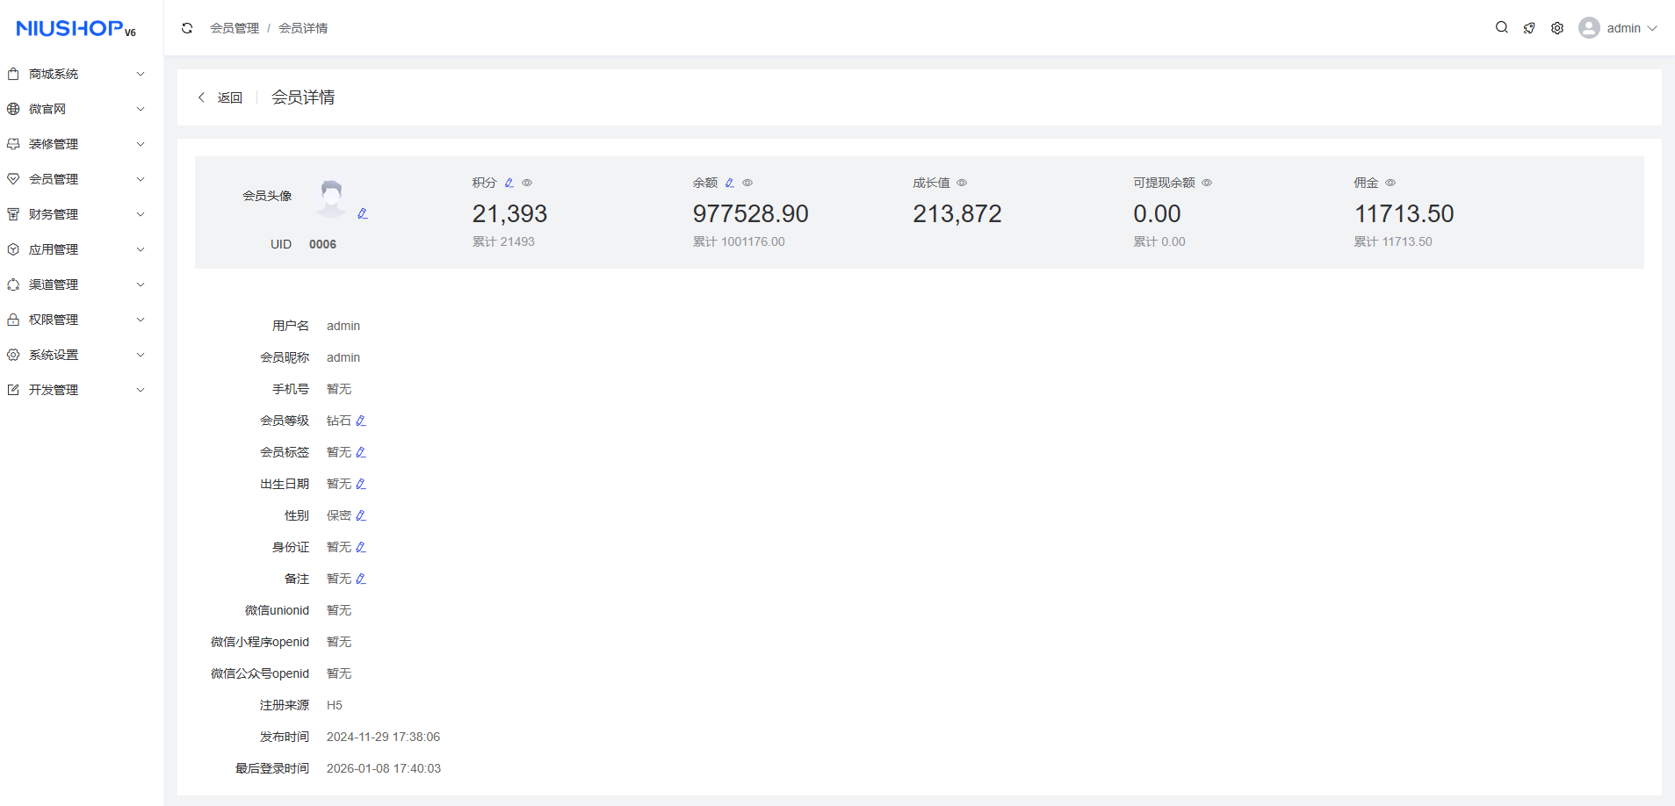Image resolution: width=1675 pixels, height=806 pixels.
Task: Click the refresh icon beside the breadcrumb
Action: pyautogui.click(x=187, y=28)
